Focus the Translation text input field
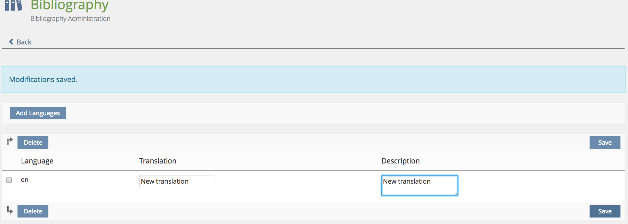The image size is (628, 224). (177, 181)
